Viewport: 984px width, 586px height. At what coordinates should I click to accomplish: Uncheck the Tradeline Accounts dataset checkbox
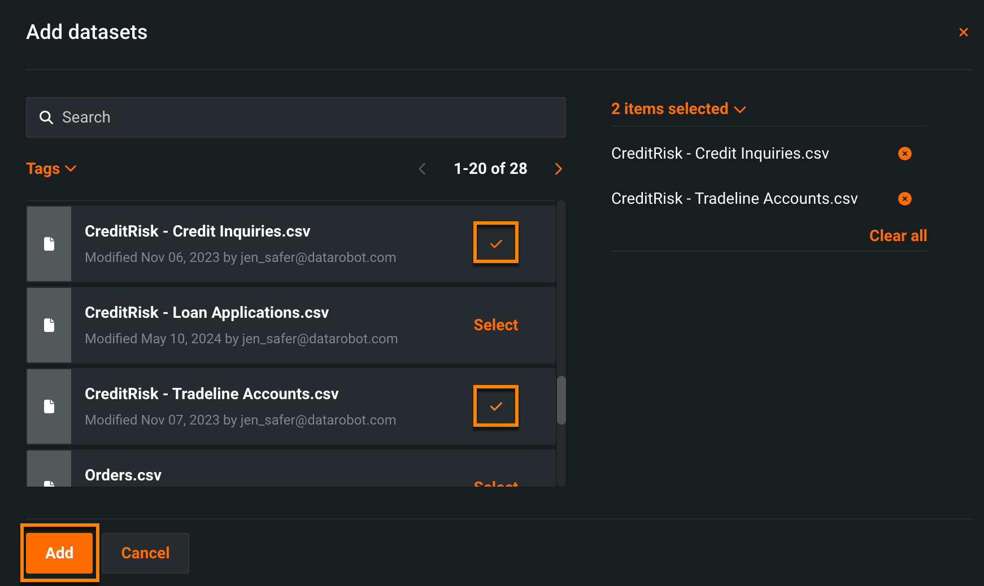[495, 406]
